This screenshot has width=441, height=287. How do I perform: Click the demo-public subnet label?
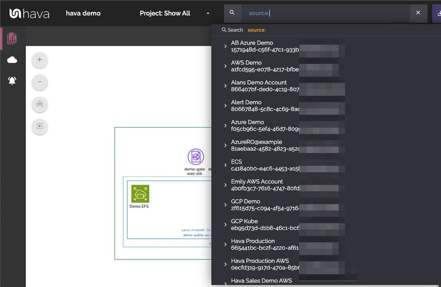(x=197, y=235)
